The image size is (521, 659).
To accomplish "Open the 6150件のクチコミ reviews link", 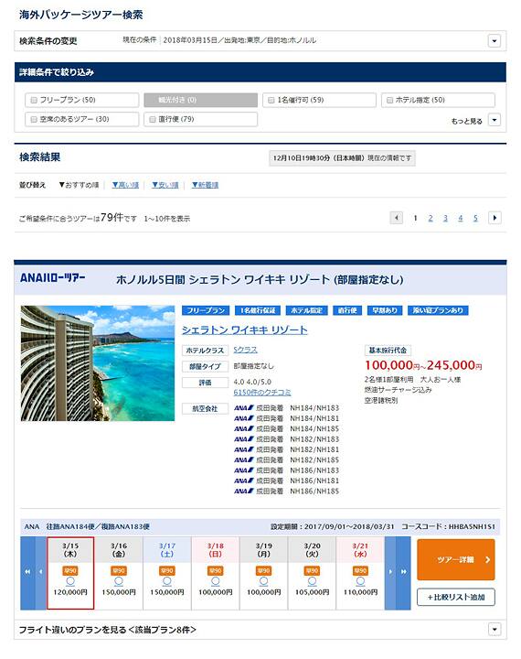I will (262, 393).
